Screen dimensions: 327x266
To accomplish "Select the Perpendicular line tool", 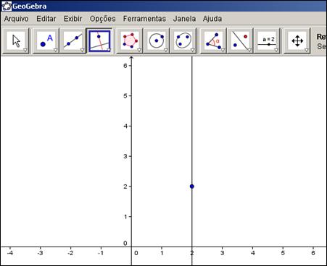I will pyautogui.click(x=99, y=41).
